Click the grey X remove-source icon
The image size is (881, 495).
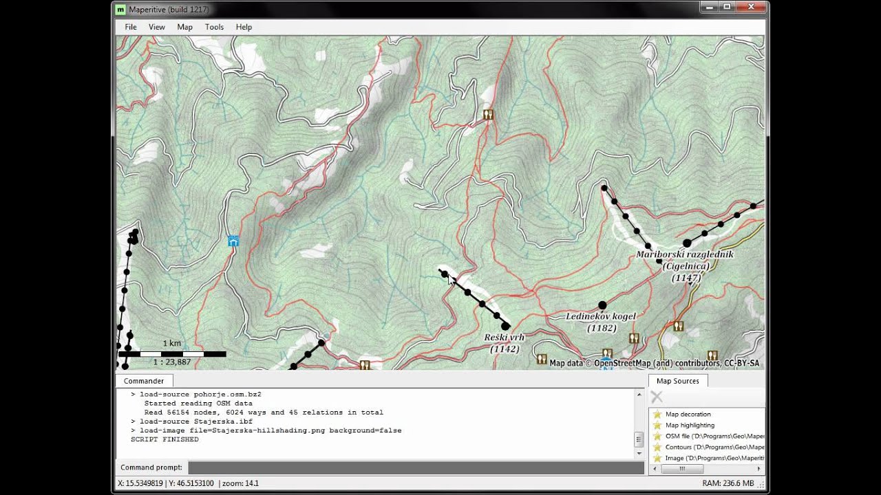657,397
